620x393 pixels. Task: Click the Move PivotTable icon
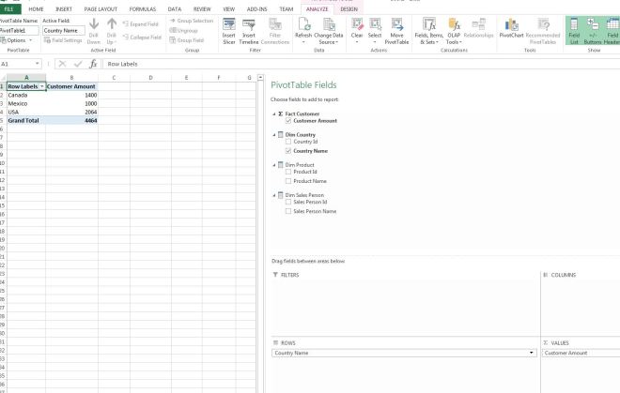396,28
